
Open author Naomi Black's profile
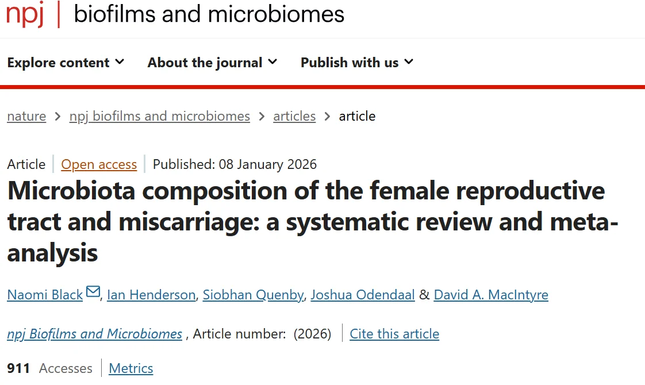tap(45, 295)
